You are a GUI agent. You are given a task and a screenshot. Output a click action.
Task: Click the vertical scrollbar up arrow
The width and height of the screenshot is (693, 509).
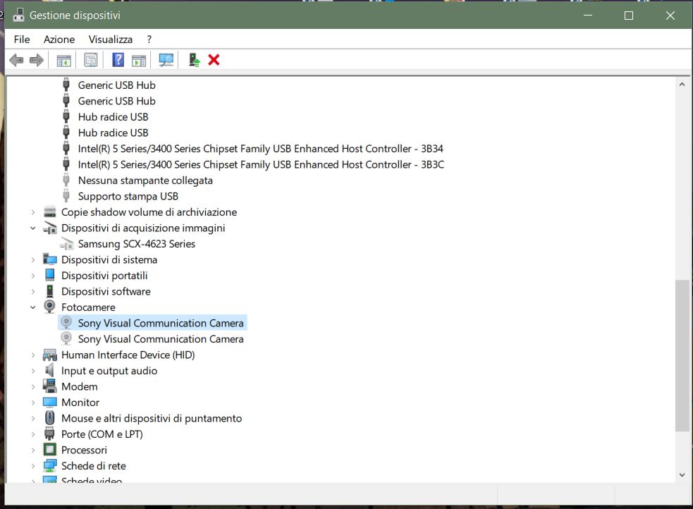[x=682, y=85]
